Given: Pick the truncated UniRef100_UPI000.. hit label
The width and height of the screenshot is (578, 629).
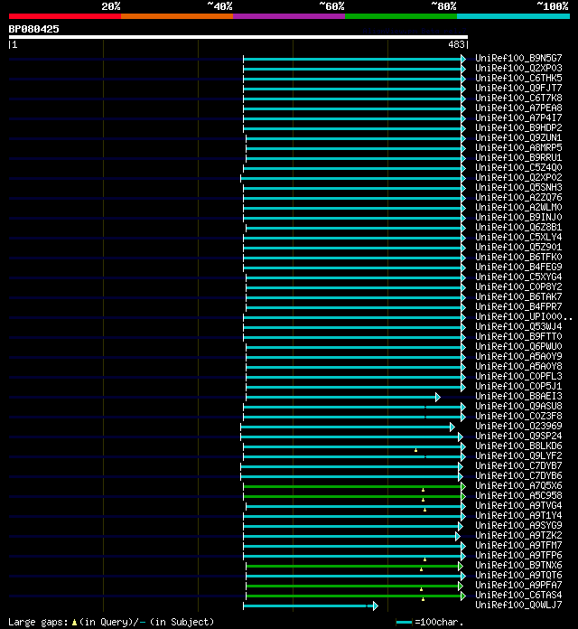Looking at the screenshot, I should tap(524, 317).
